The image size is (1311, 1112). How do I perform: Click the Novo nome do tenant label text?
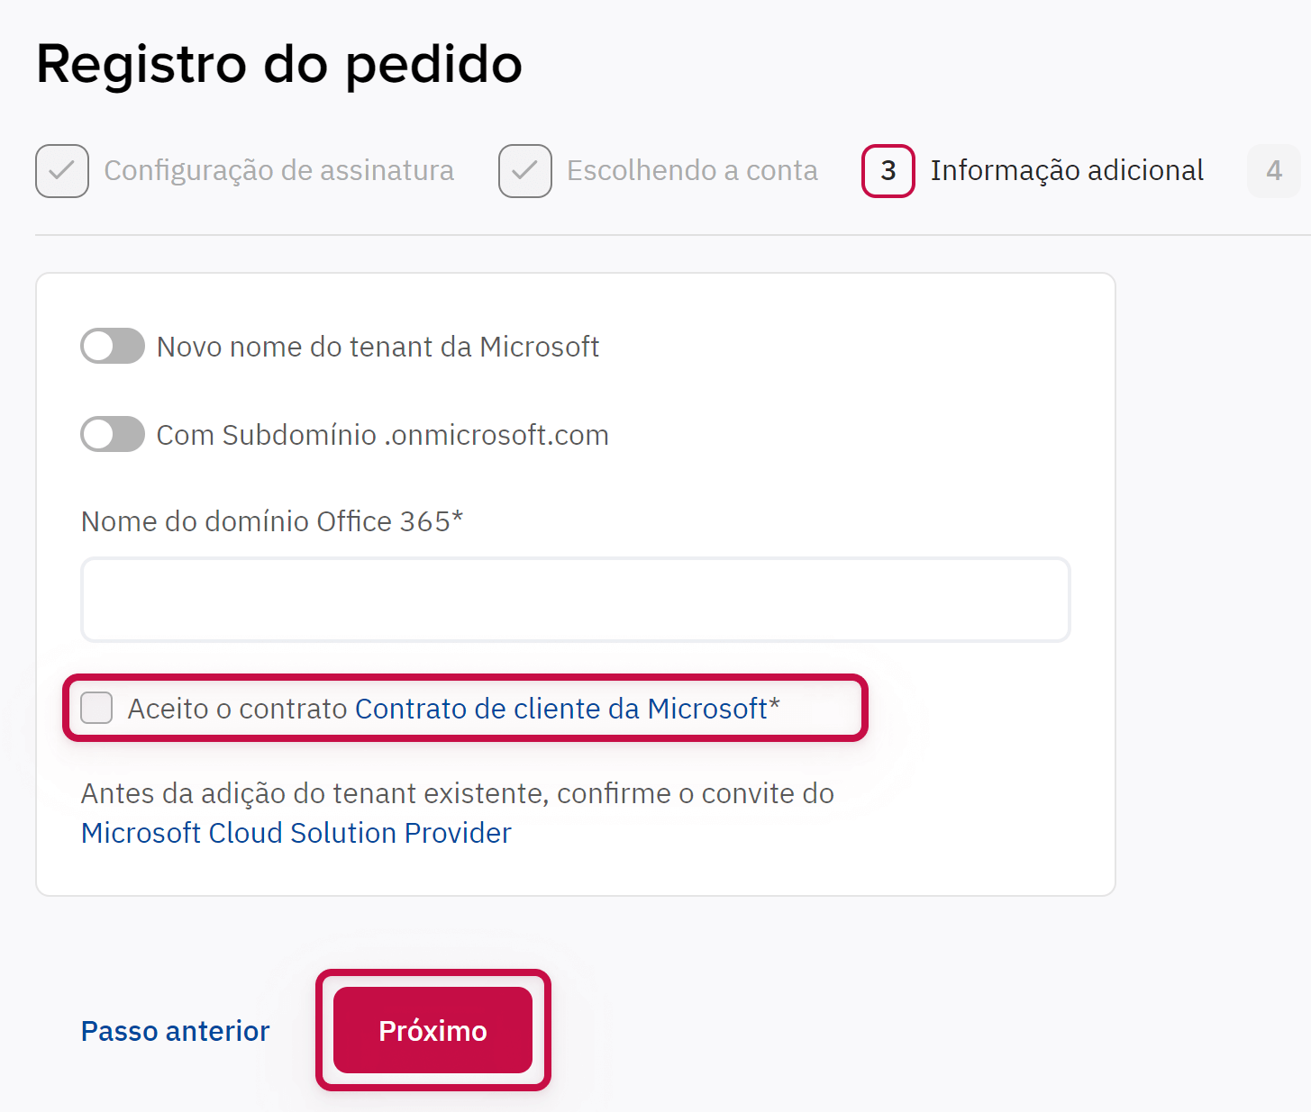[x=378, y=347]
